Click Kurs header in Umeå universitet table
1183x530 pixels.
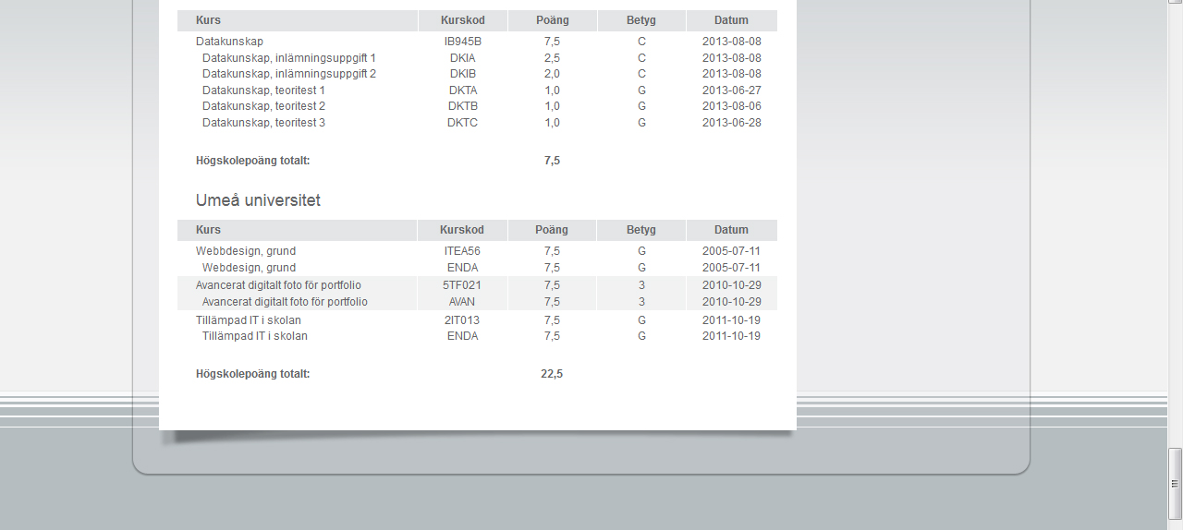click(209, 230)
